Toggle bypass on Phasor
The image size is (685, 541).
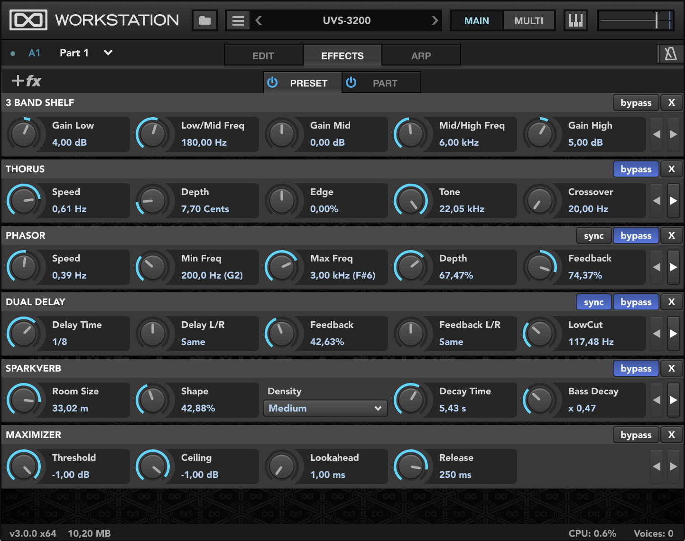636,236
